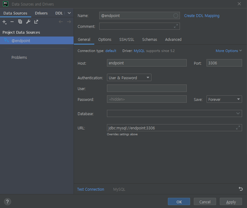Navigate back with left arrow
The width and height of the screenshot is (247, 208).
(61, 22)
